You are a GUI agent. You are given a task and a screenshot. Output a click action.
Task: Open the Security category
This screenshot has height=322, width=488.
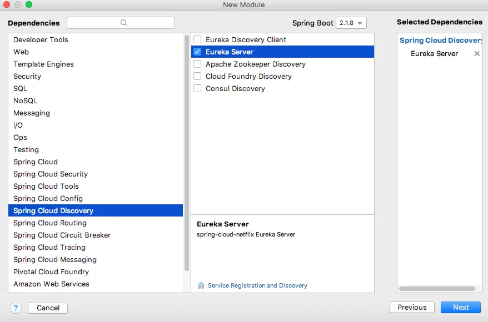pyautogui.click(x=96, y=76)
